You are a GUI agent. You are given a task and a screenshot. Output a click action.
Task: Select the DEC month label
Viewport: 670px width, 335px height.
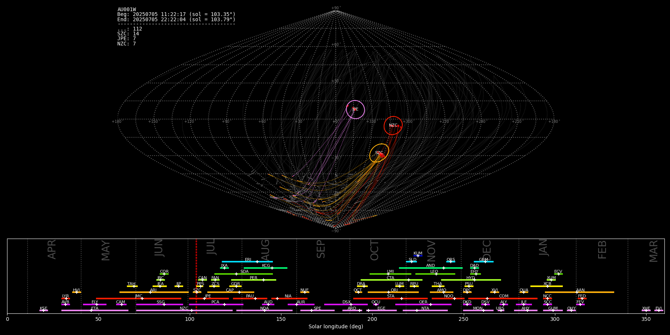coord(487,250)
